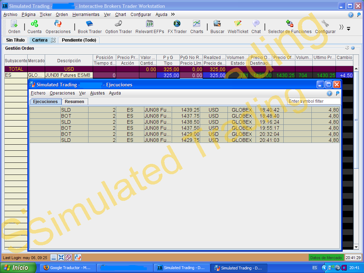Launch the Option Trader tool
364x273 pixels.
(118, 27)
